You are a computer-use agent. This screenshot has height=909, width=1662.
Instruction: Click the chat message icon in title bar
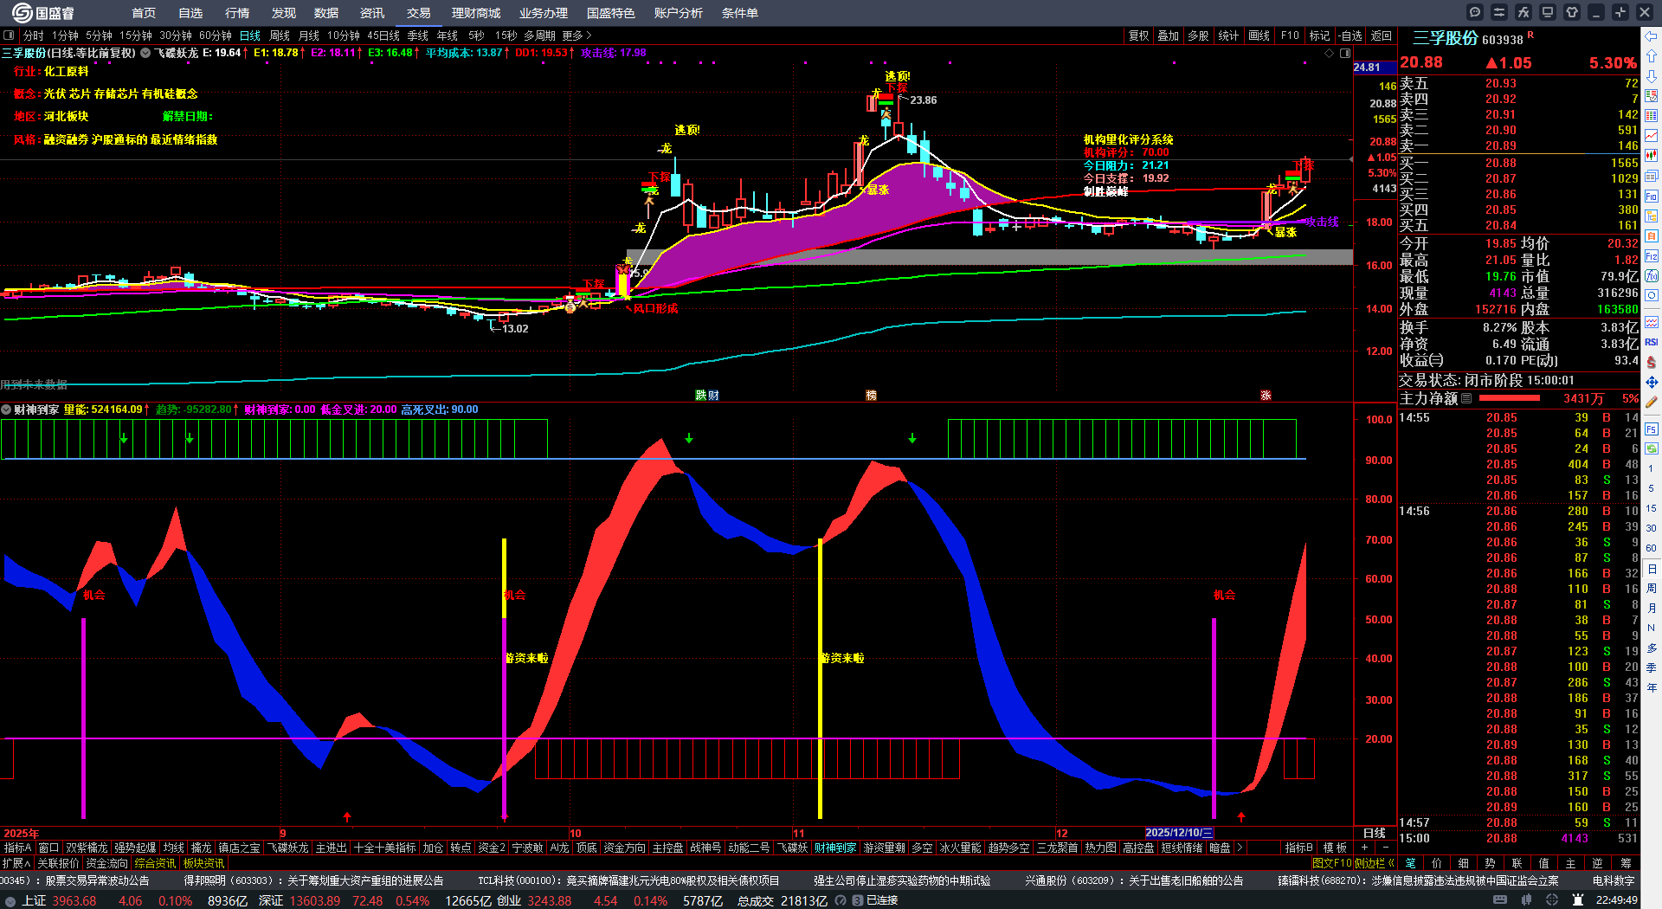pyautogui.click(x=1475, y=12)
